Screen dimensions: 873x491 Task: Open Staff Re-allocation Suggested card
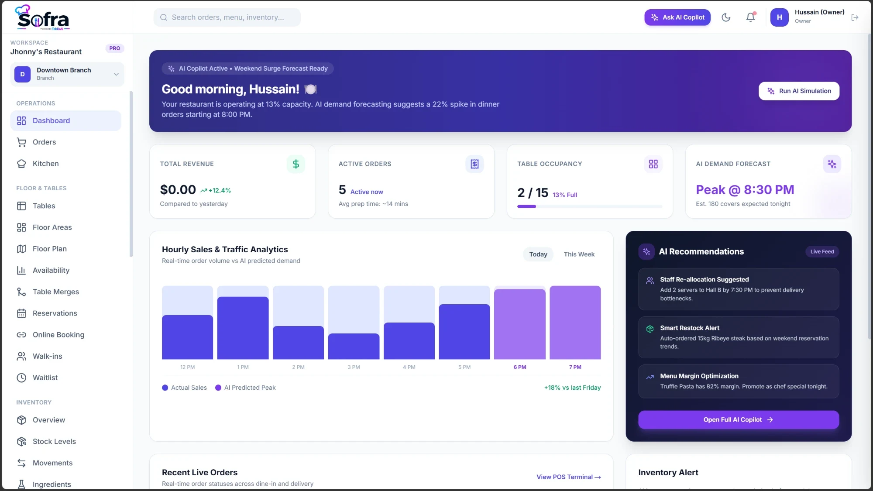pyautogui.click(x=739, y=289)
